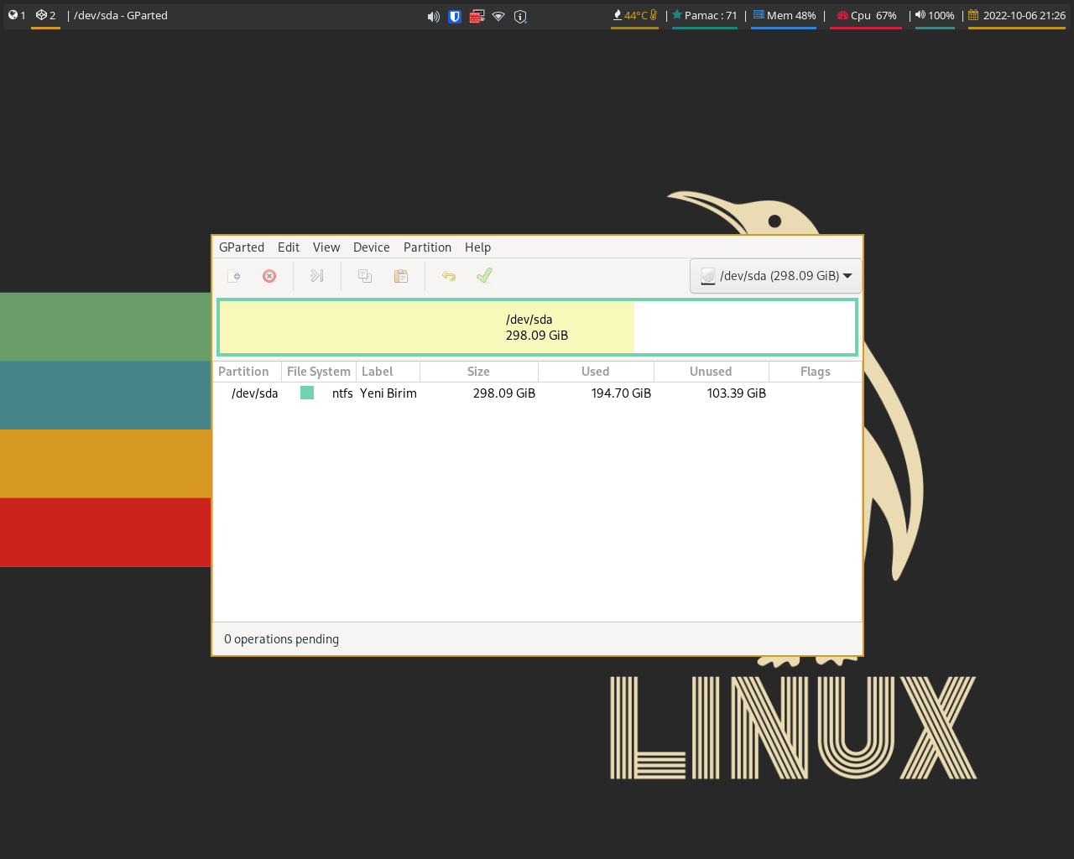Viewport: 1074px width, 859px height.
Task: Click the Yeni Birim label cell
Action: coord(388,393)
